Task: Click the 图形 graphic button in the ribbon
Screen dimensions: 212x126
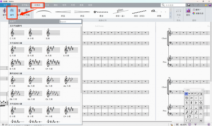Action: [x=188, y=12]
